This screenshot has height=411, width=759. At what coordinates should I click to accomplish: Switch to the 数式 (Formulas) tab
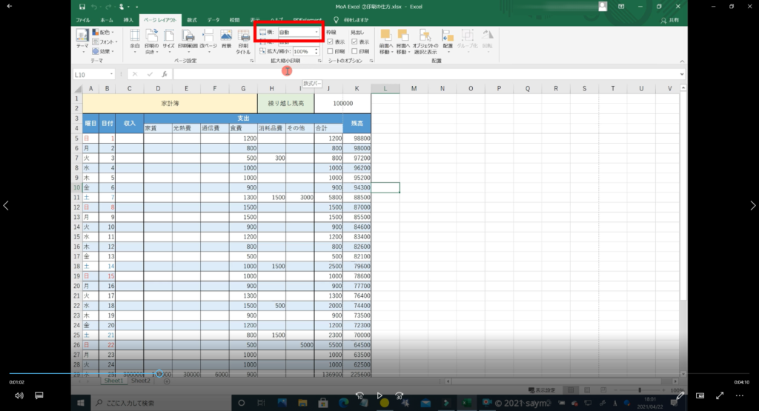pyautogui.click(x=192, y=20)
